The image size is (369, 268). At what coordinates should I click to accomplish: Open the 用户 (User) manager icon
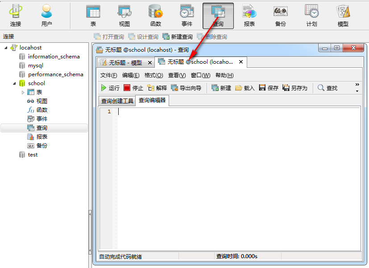[46, 15]
